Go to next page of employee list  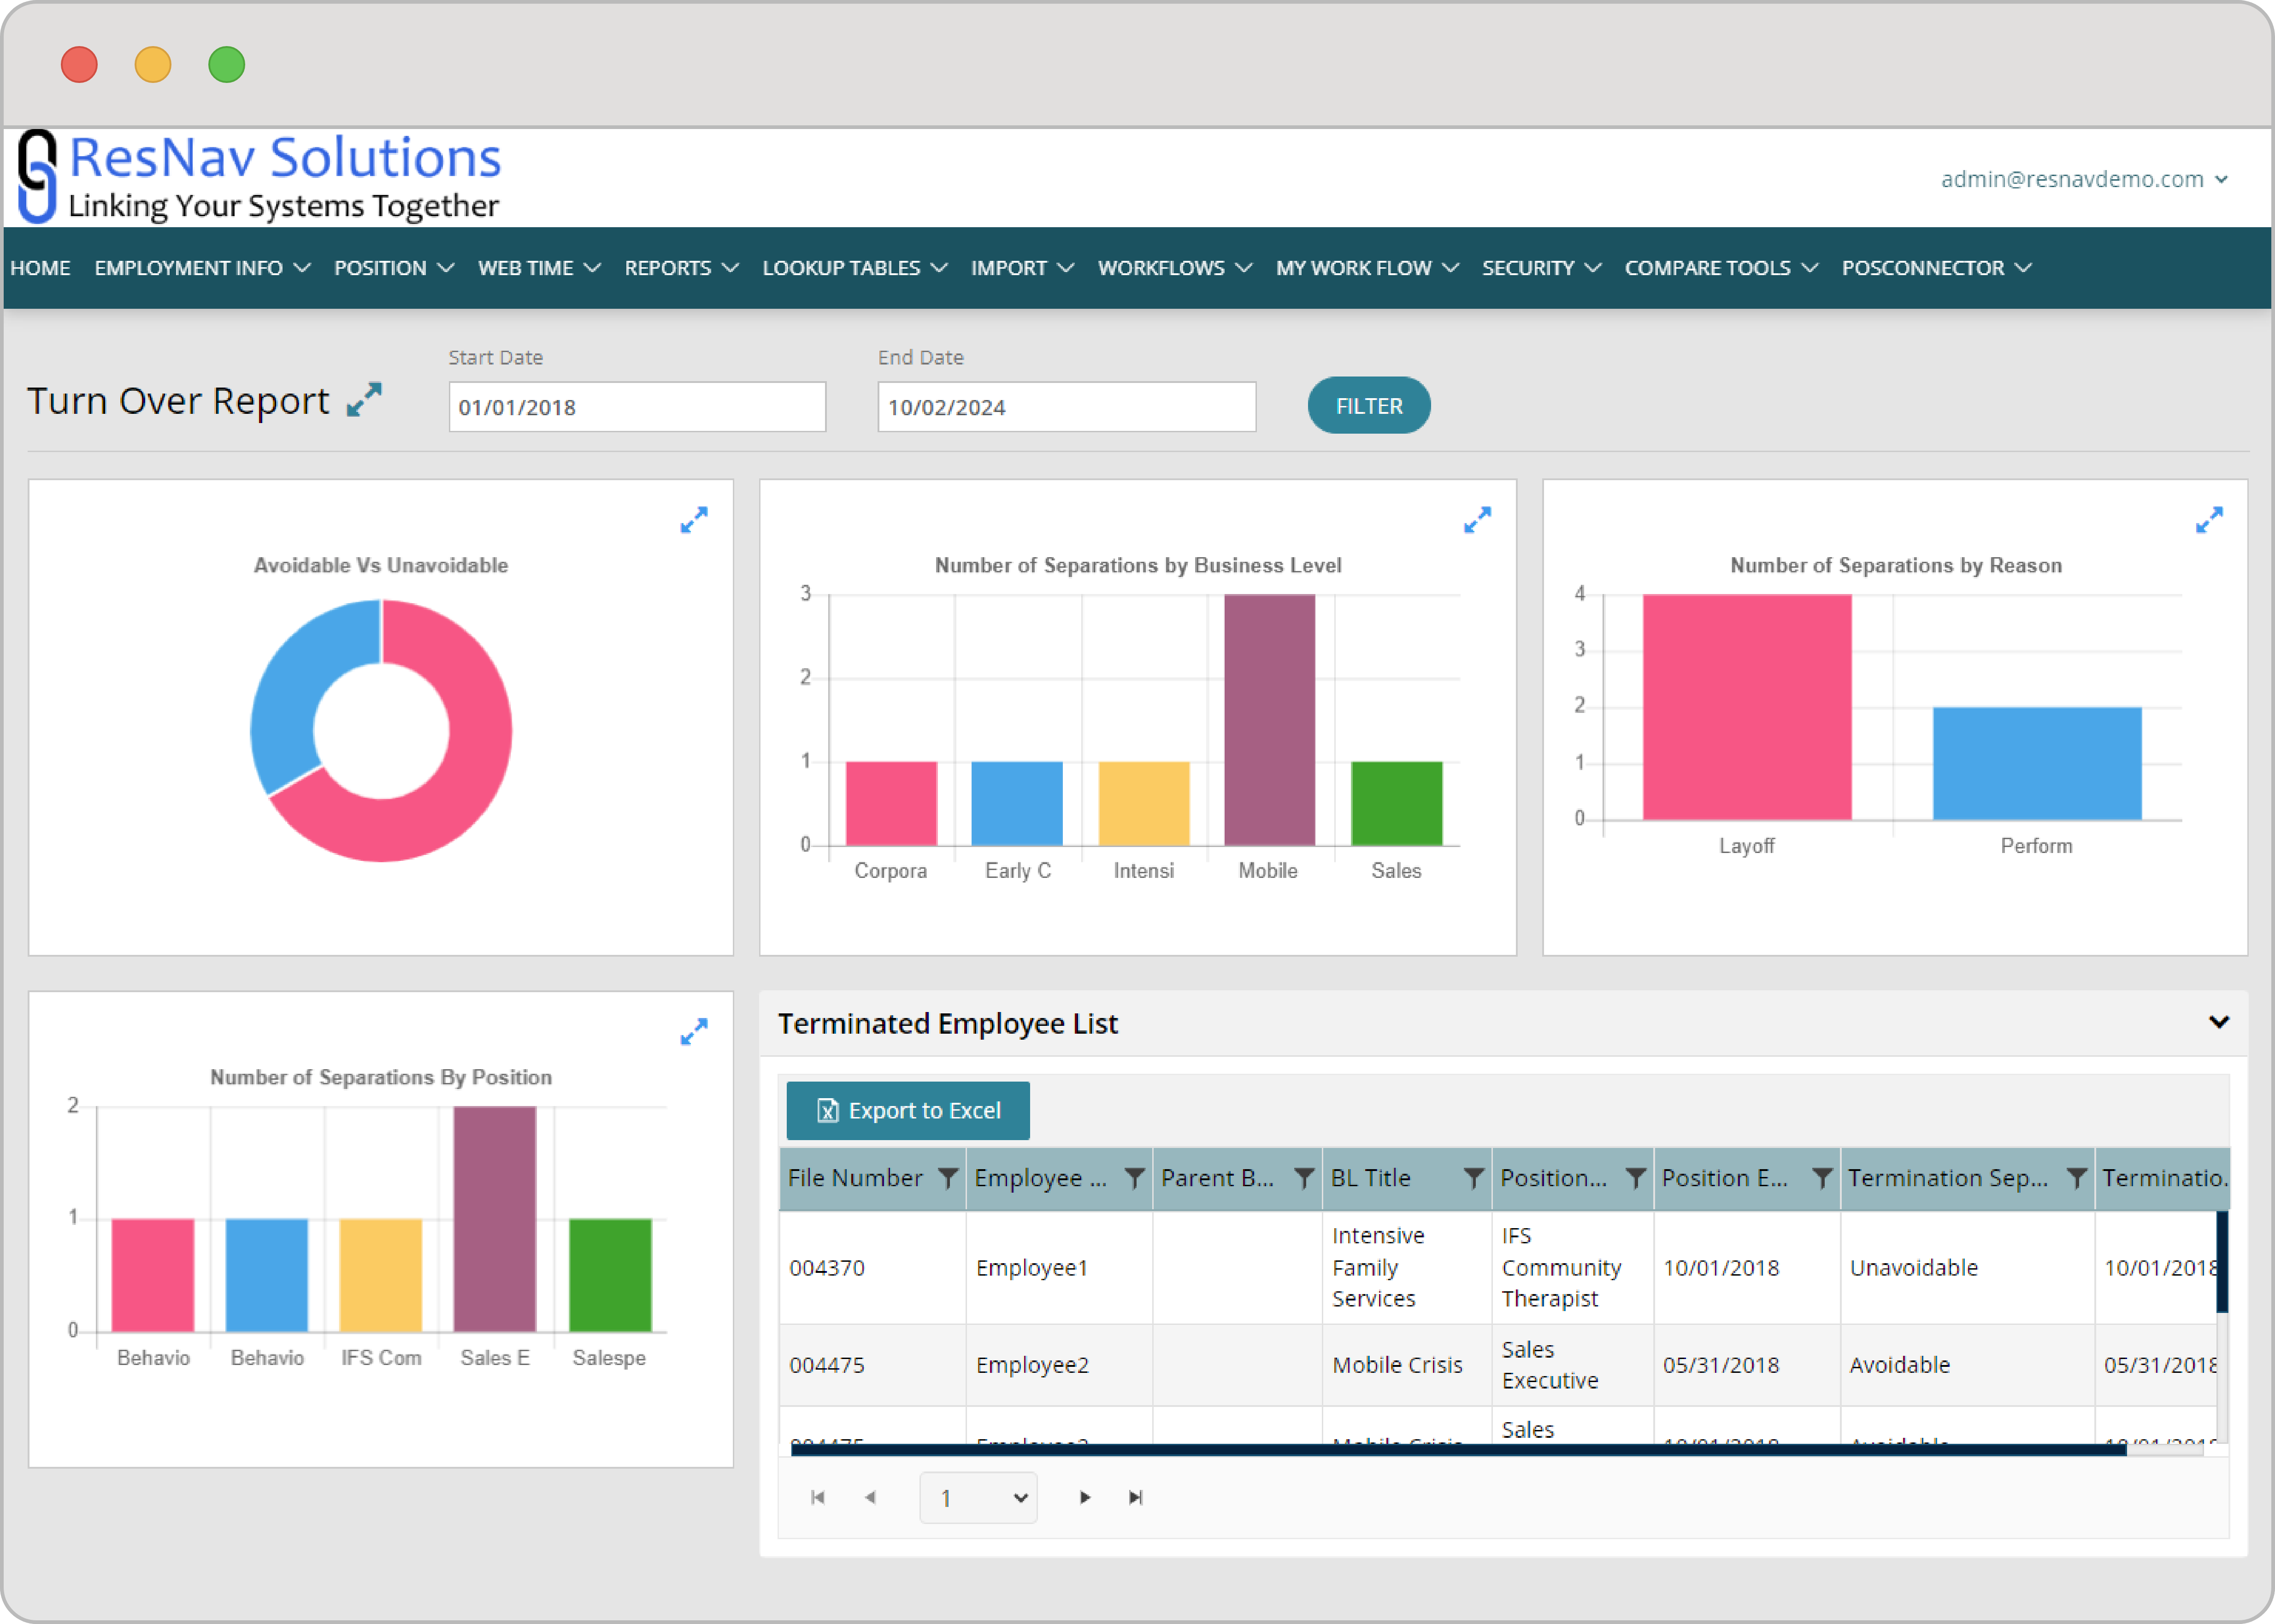coord(1085,1497)
